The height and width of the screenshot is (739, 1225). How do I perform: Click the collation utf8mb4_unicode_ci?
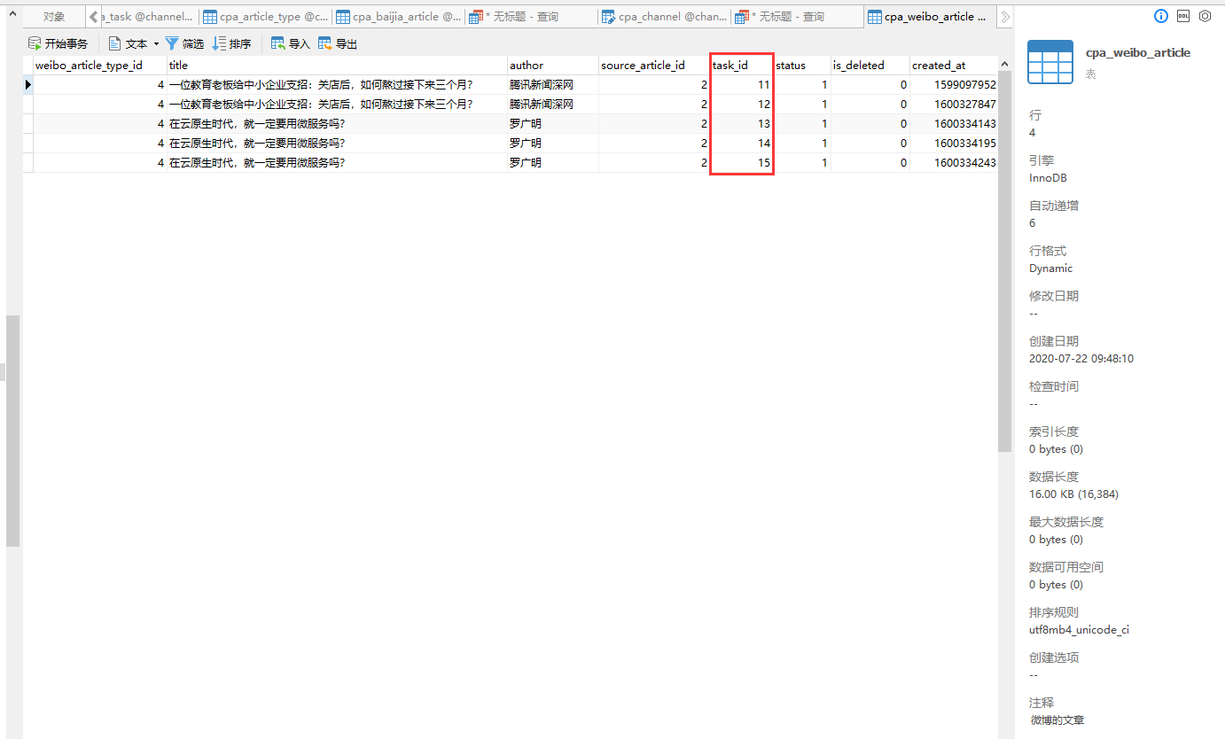click(x=1079, y=630)
